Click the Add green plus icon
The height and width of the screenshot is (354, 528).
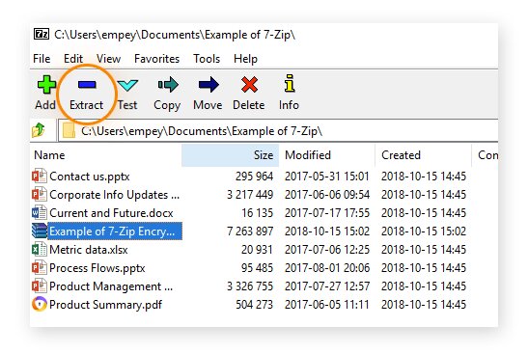pos(46,84)
